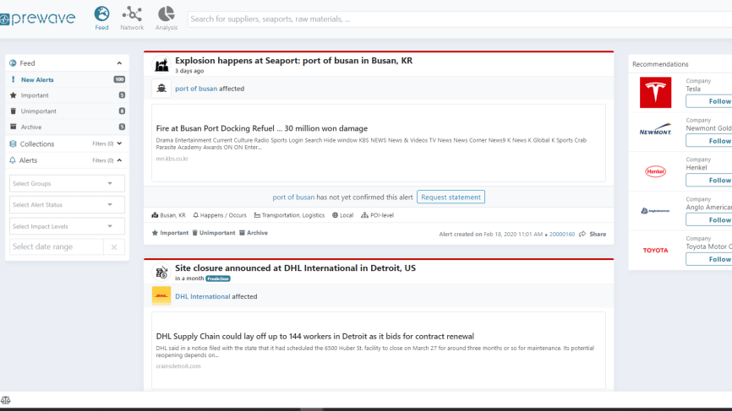Click the site closure icon beside DHL alert title
This screenshot has width=732, height=411.
click(x=161, y=273)
